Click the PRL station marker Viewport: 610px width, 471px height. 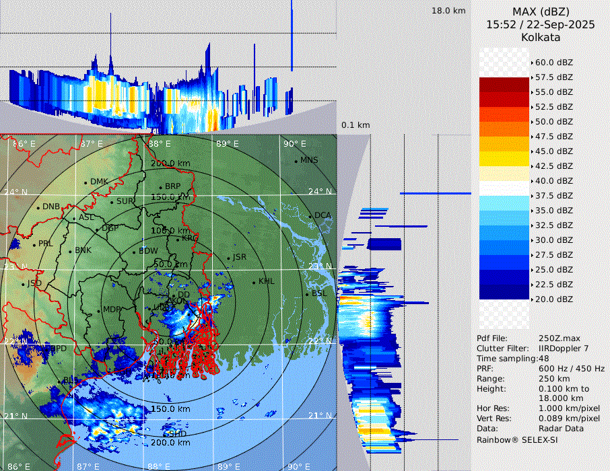click(x=34, y=244)
